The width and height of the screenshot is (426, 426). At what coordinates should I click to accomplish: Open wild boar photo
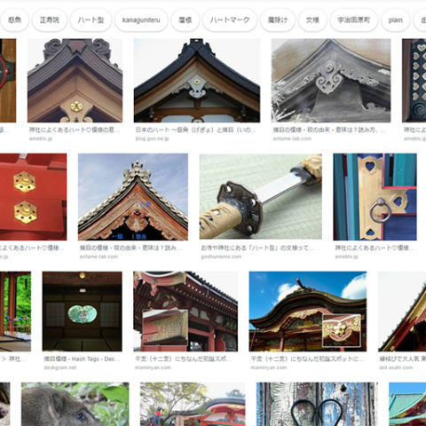(75, 404)
